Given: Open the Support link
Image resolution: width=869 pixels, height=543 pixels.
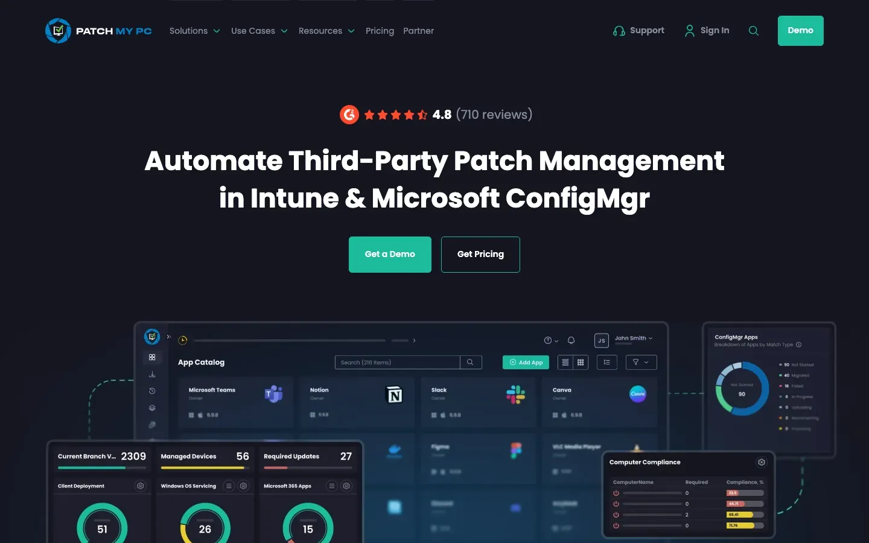Looking at the screenshot, I should tap(638, 31).
